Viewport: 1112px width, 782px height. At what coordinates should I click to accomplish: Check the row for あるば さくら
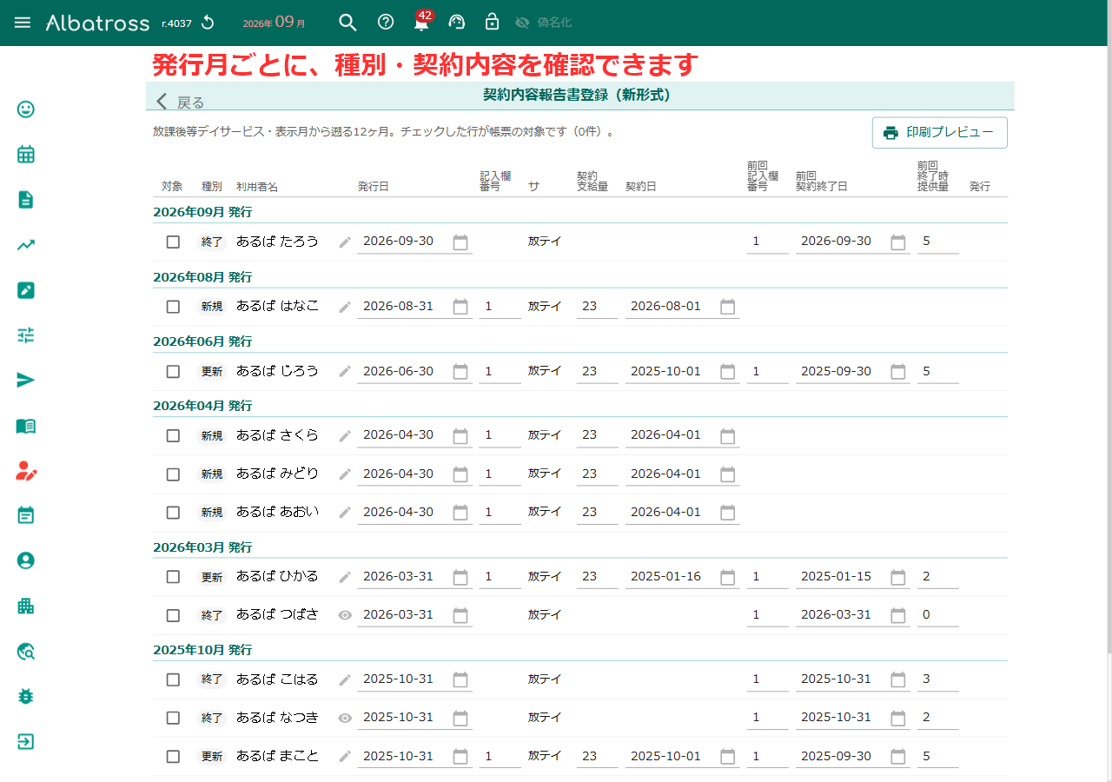click(173, 435)
